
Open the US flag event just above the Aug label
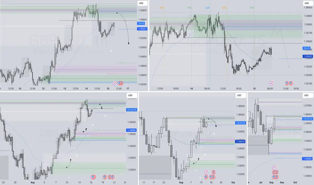coord(274,177)
